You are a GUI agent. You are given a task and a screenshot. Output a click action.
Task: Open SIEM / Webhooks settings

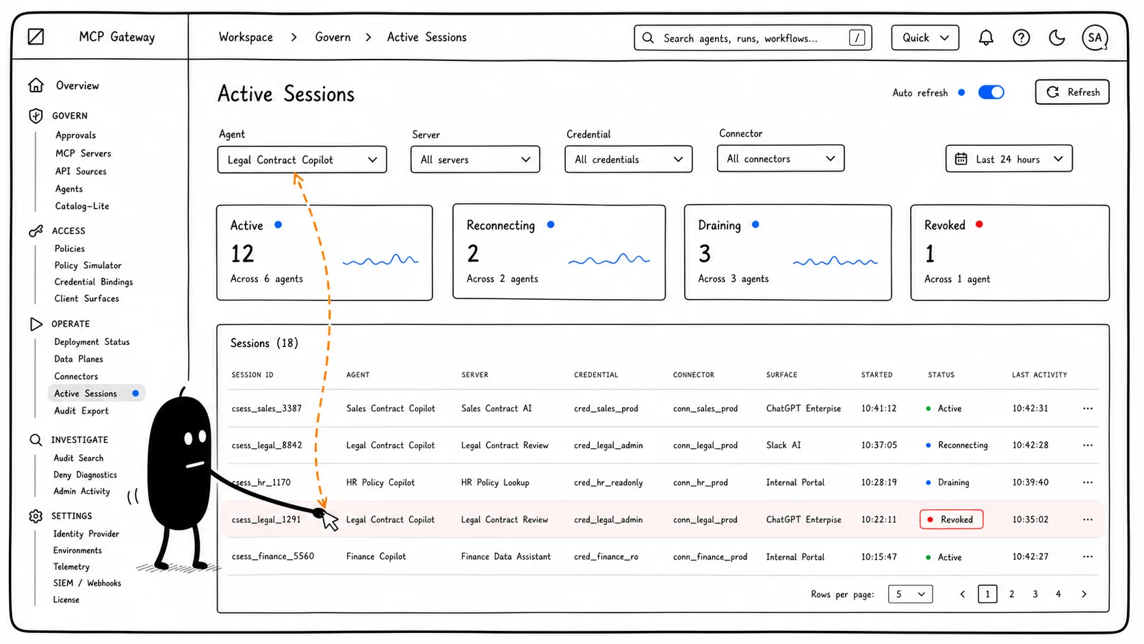[x=87, y=583]
